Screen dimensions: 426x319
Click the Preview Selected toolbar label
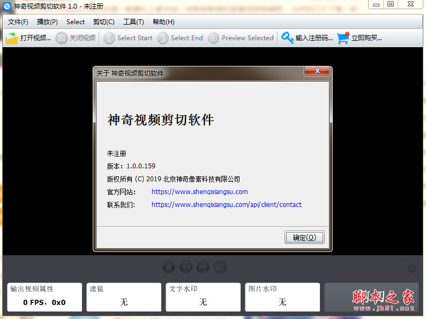click(248, 38)
